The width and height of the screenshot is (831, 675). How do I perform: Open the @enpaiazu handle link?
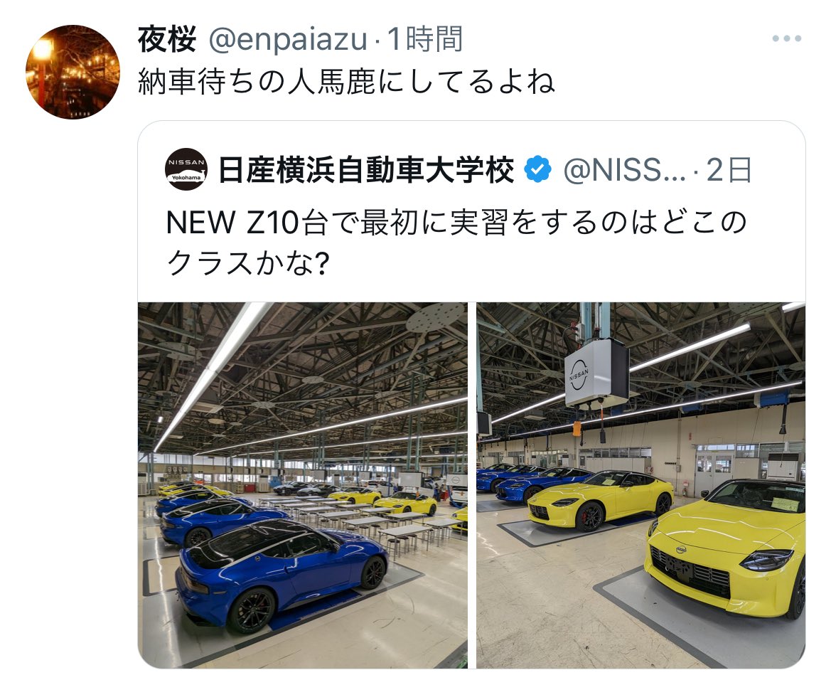point(288,40)
